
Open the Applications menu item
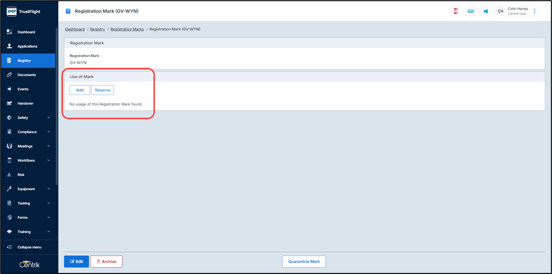click(28, 46)
